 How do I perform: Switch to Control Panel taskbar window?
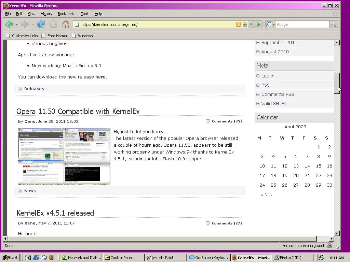pyautogui.click(x=123, y=258)
